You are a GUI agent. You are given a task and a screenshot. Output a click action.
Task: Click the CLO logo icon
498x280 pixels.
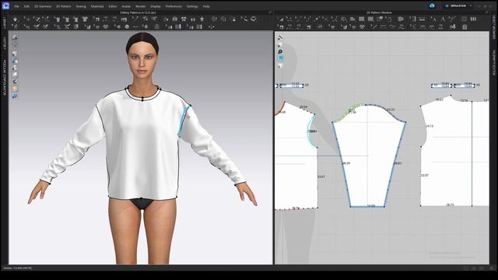coord(5,5)
